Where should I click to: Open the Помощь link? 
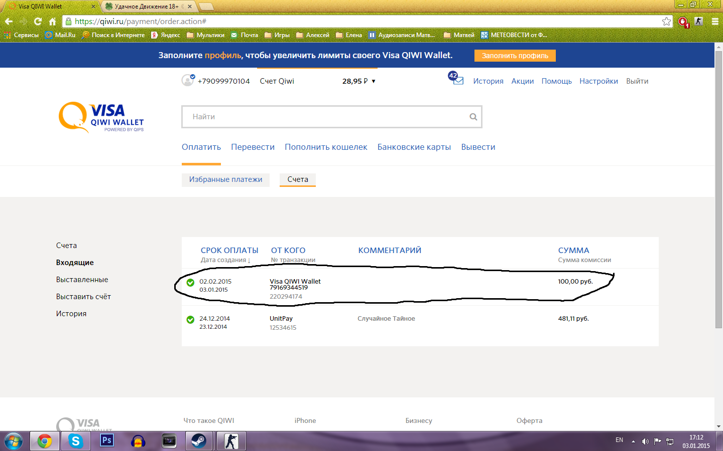pos(557,81)
